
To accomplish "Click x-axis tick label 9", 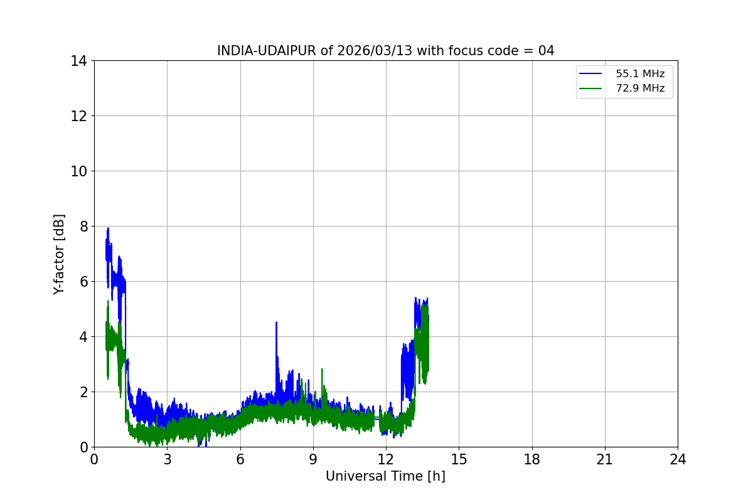I will (313, 459).
